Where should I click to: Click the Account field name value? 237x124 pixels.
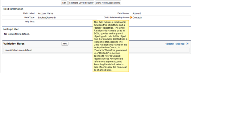[x=137, y=14]
